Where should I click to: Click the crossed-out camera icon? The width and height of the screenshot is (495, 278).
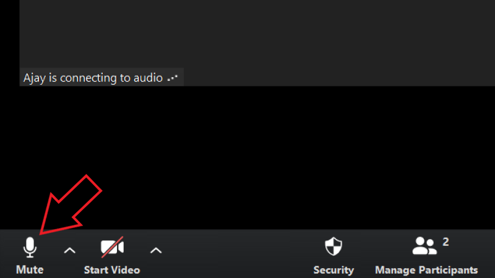(x=112, y=247)
